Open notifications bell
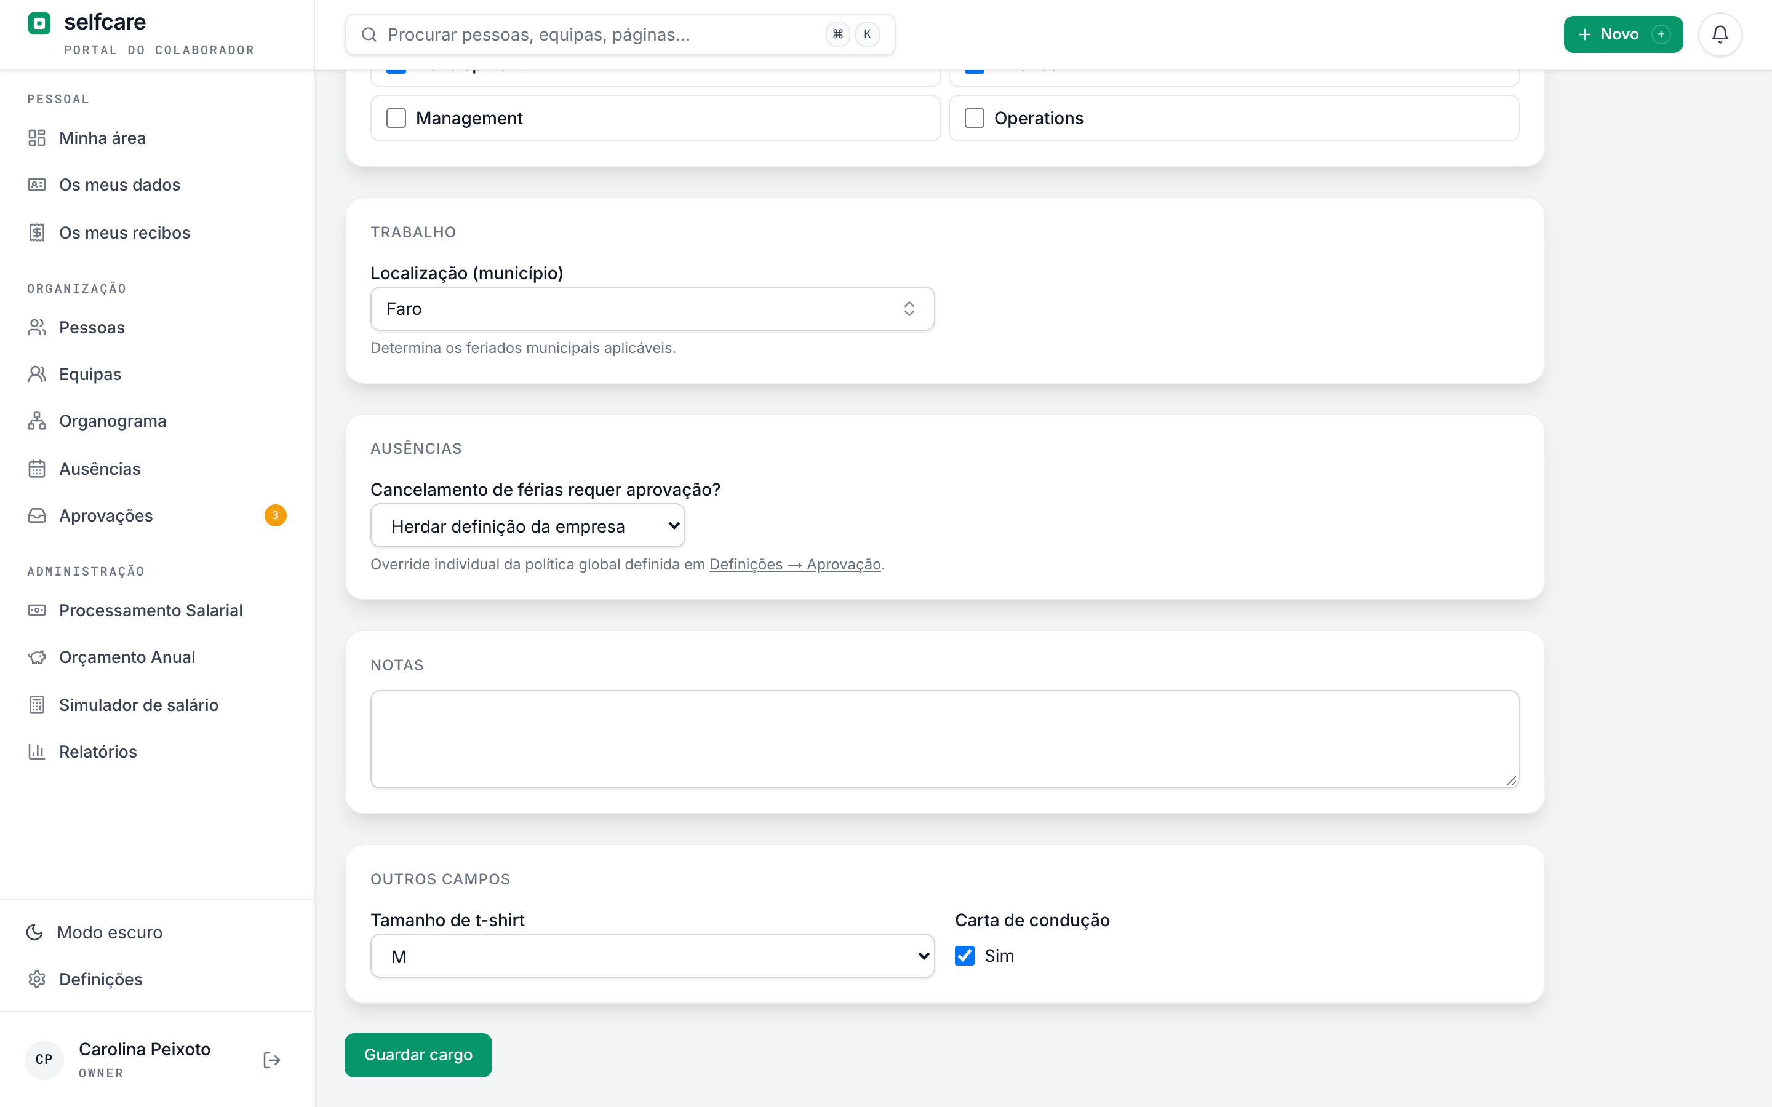 pos(1720,34)
